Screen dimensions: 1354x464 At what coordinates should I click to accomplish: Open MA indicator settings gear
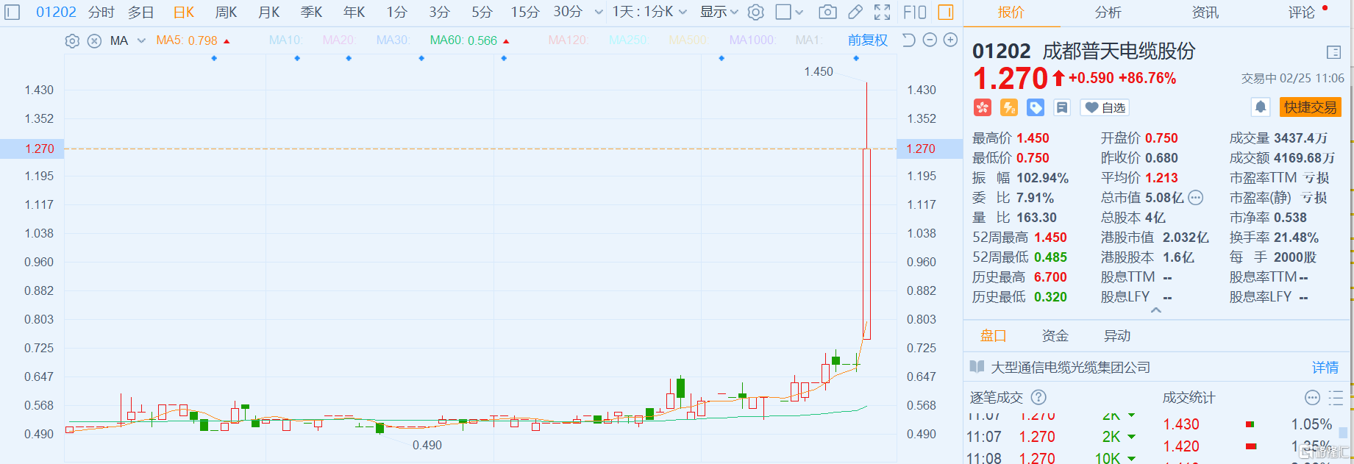coord(72,41)
